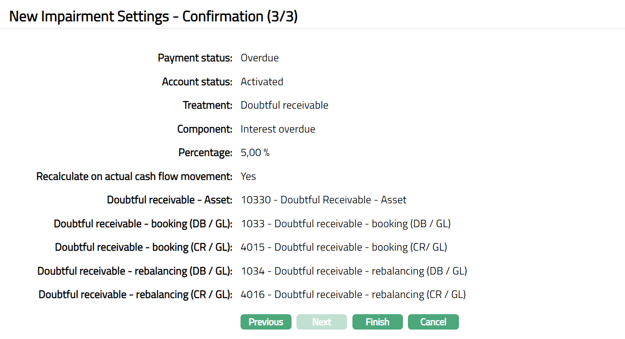This screenshot has height=339, width=625.
Task: Click the 1033 booking (DB / GL) account value
Action: tap(345, 224)
